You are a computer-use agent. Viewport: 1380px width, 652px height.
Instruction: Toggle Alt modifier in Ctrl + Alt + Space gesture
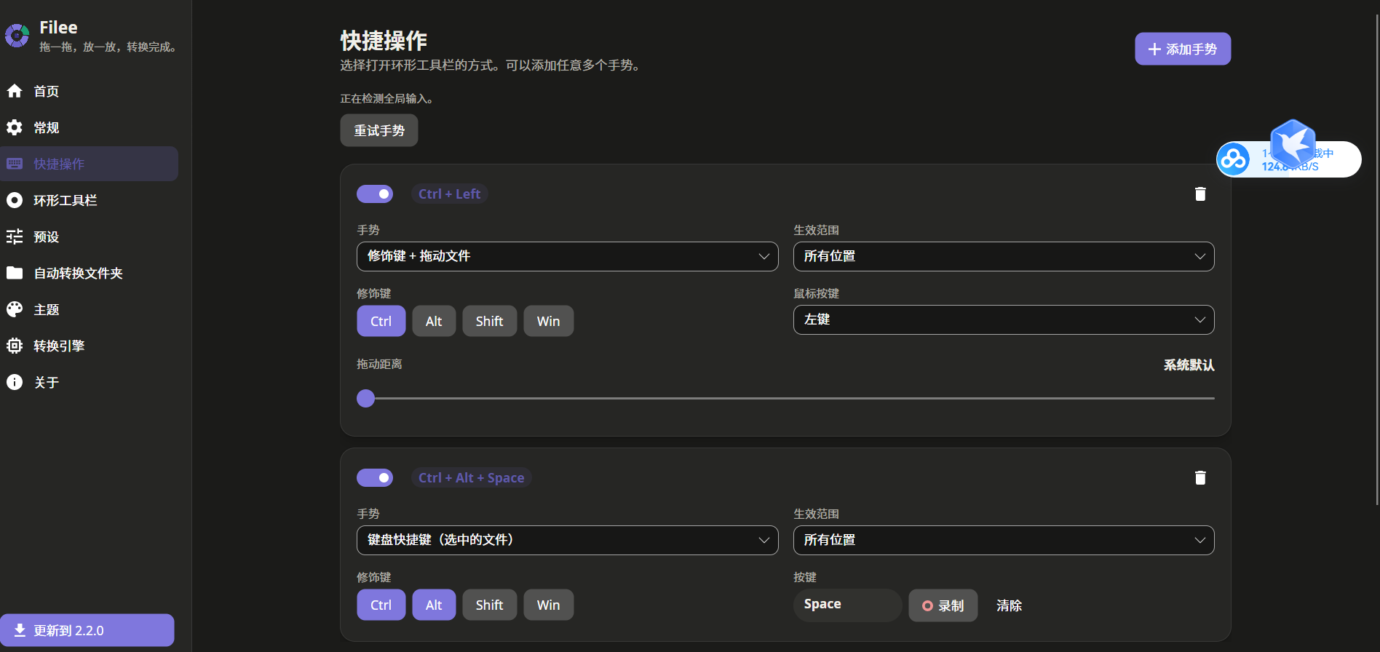click(434, 605)
